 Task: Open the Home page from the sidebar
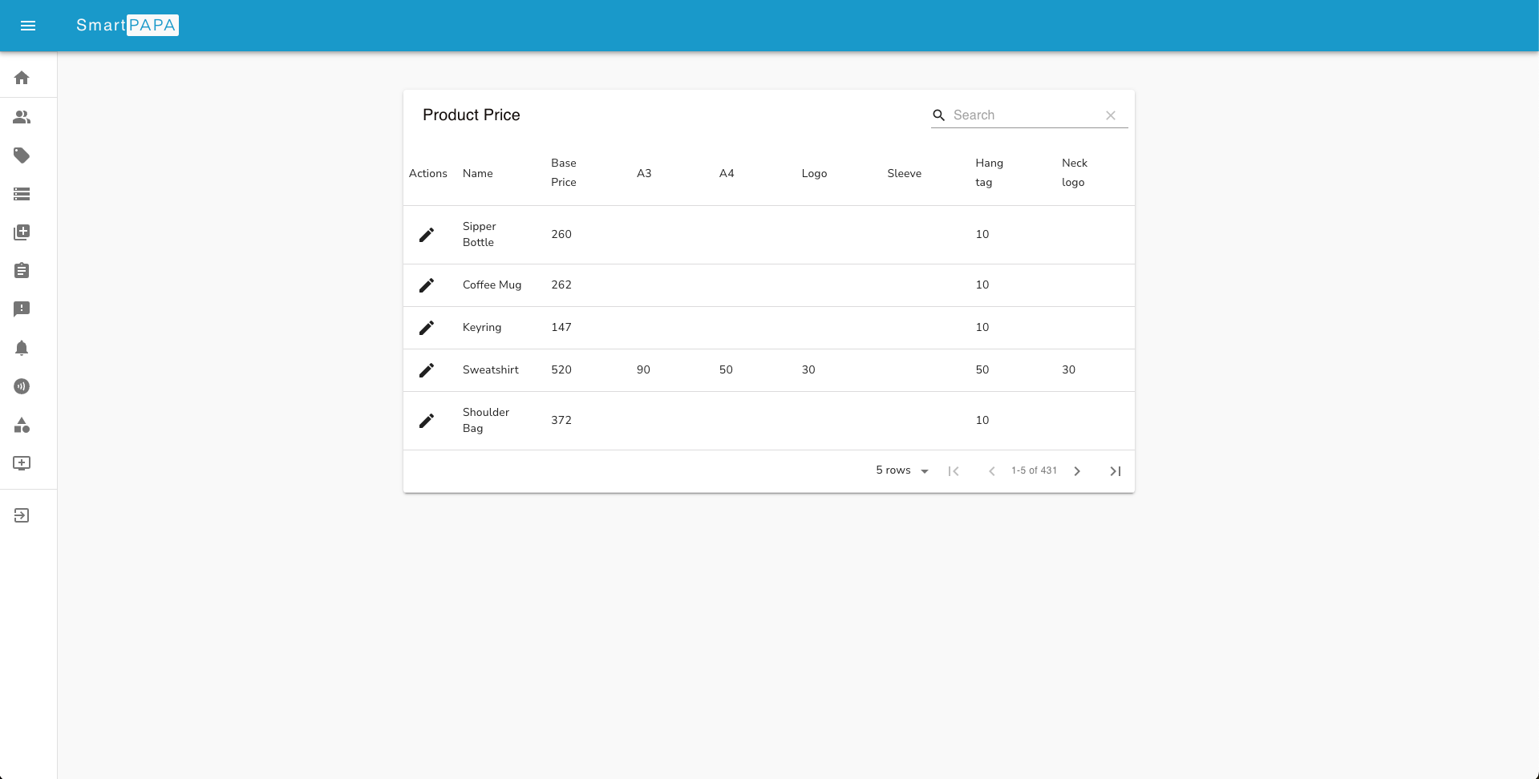click(22, 77)
